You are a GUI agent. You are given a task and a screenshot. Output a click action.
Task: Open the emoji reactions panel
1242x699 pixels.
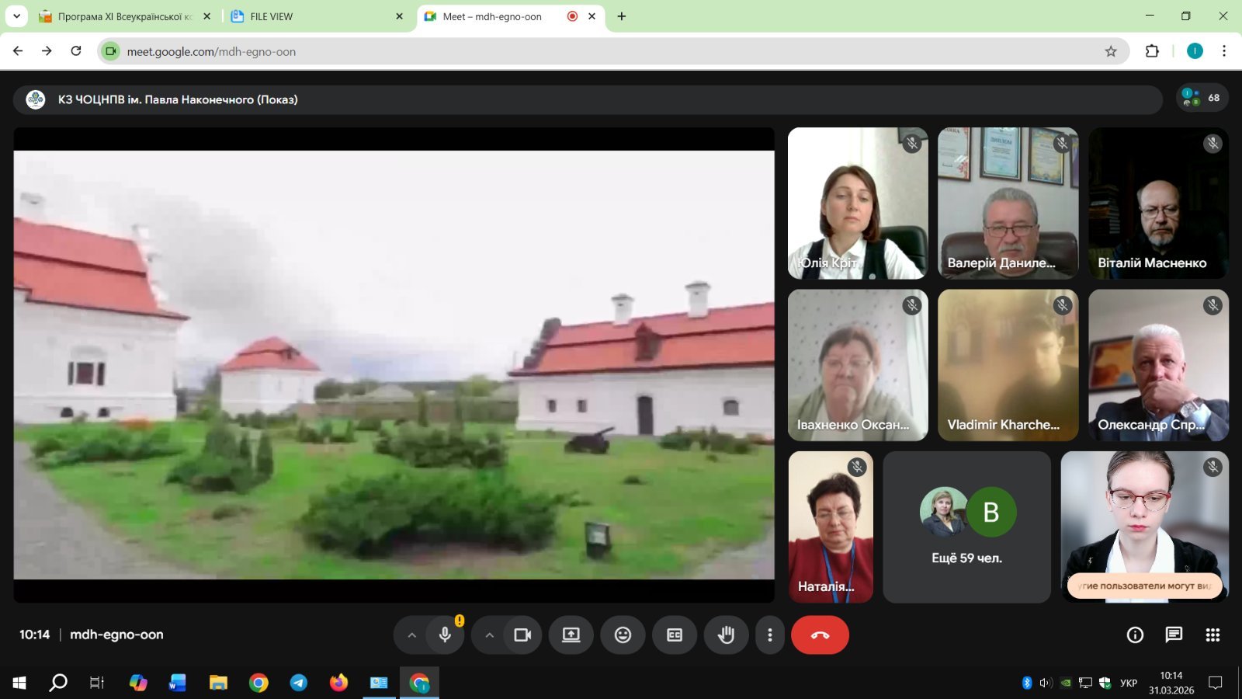coord(623,635)
